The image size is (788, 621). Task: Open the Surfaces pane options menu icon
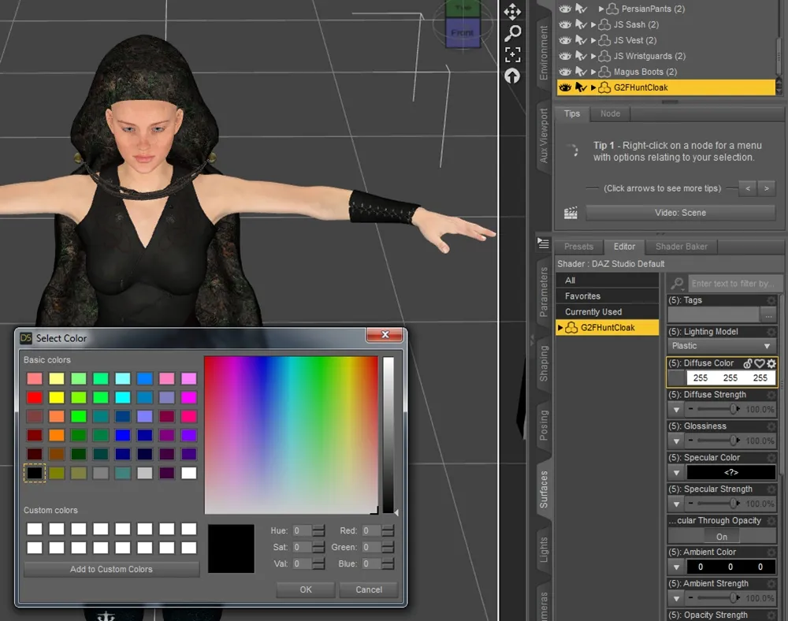point(543,244)
